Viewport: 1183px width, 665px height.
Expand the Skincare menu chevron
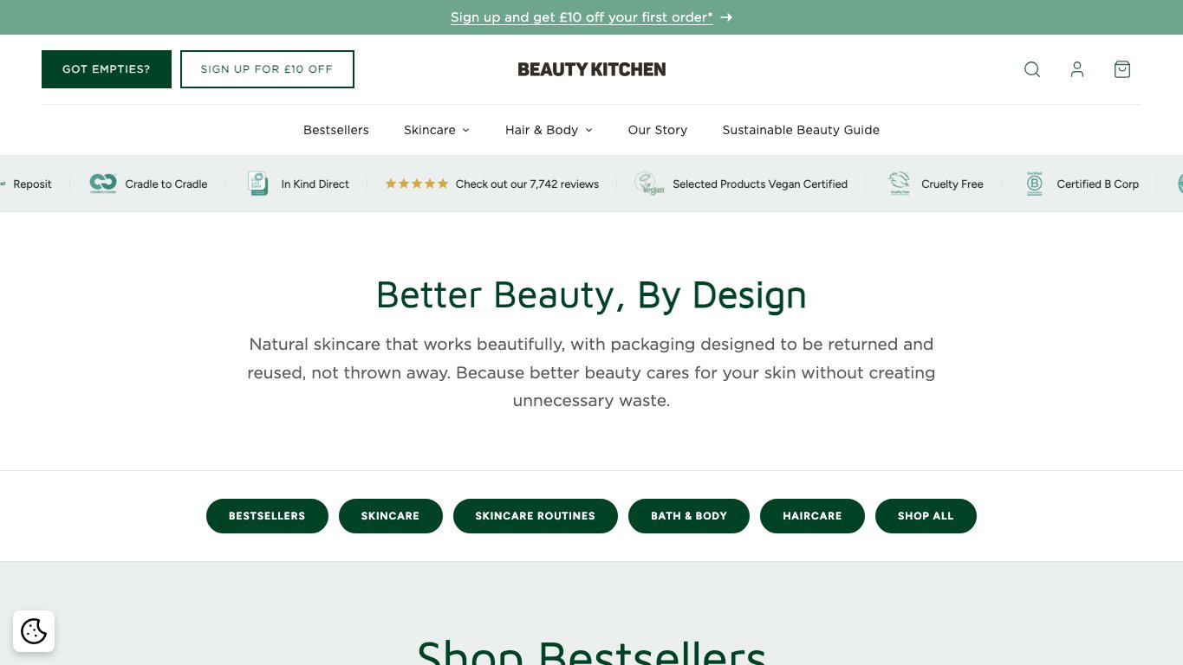(465, 130)
